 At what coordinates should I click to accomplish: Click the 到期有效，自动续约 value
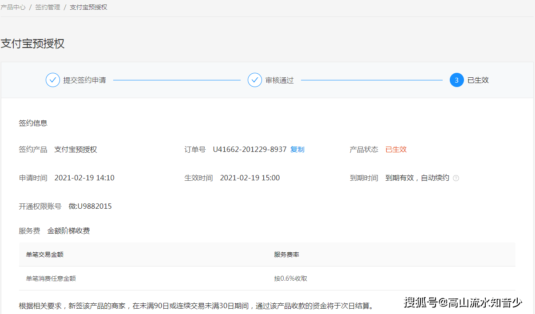tap(417, 178)
